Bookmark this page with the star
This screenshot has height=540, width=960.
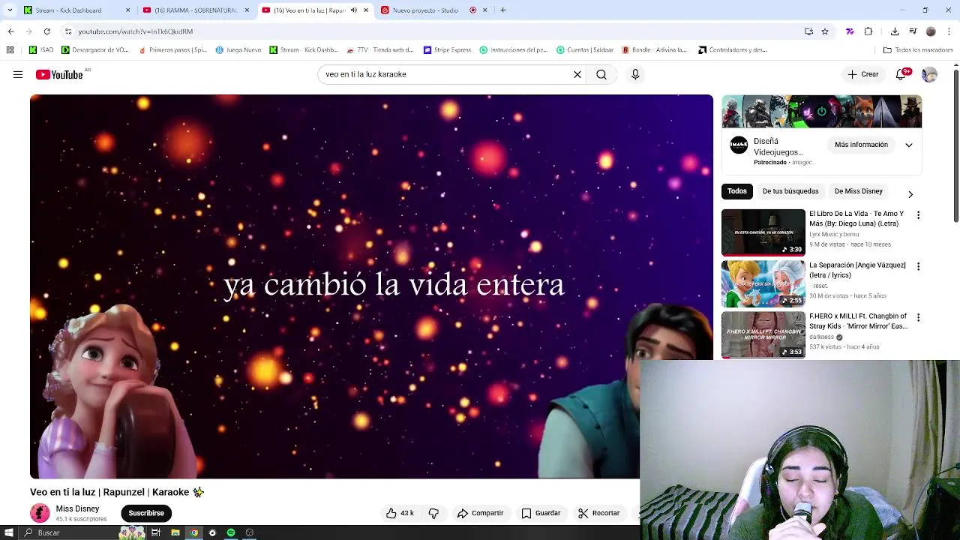825,31
